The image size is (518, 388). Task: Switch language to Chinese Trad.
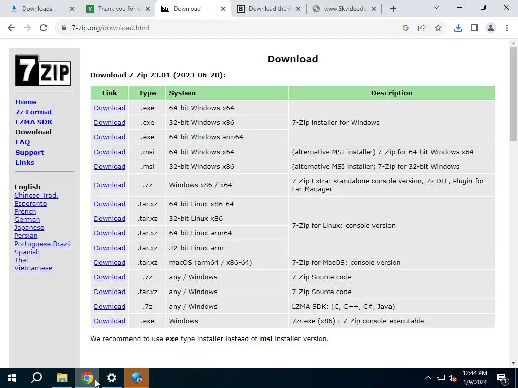click(x=36, y=196)
